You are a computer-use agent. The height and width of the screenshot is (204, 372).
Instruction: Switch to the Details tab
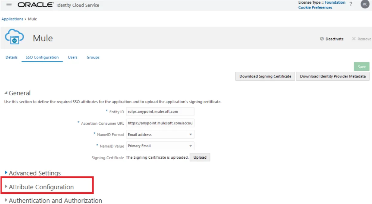tap(12, 57)
